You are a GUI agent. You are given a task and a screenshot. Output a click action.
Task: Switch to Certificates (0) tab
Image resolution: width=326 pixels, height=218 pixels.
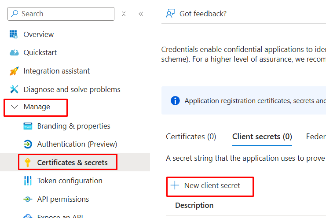click(x=191, y=137)
